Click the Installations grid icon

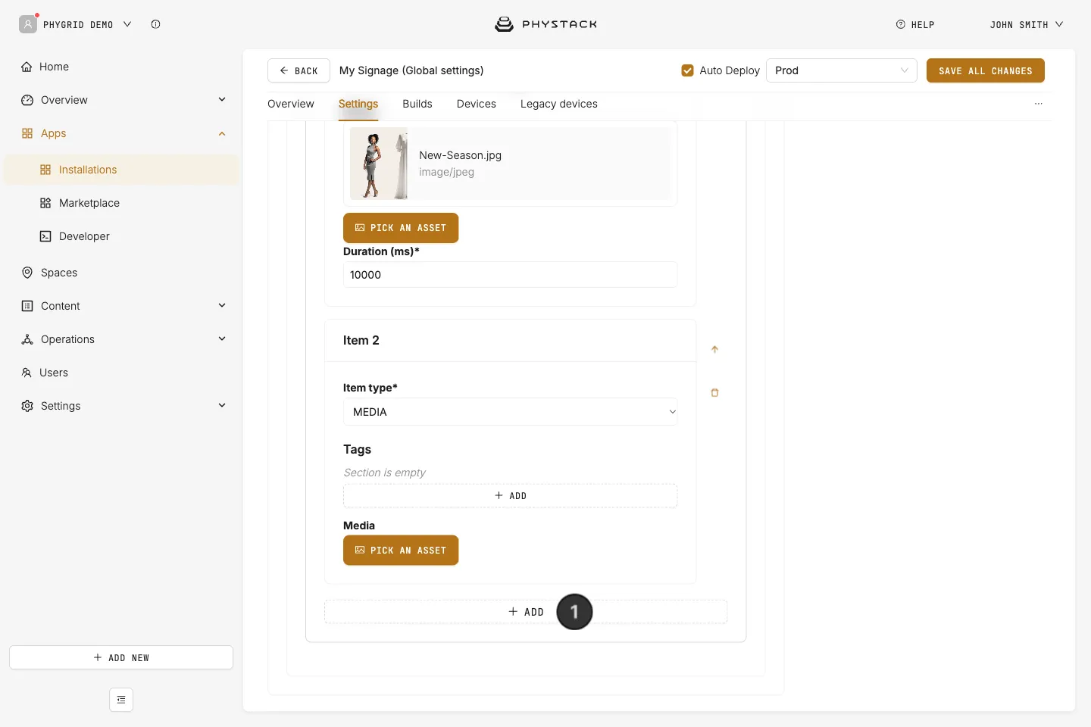(45, 170)
